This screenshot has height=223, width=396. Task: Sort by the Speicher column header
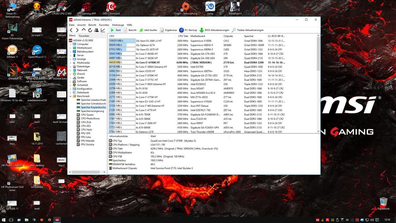255,36
